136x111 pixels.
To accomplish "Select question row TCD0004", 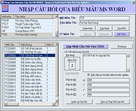I will 30,59.
